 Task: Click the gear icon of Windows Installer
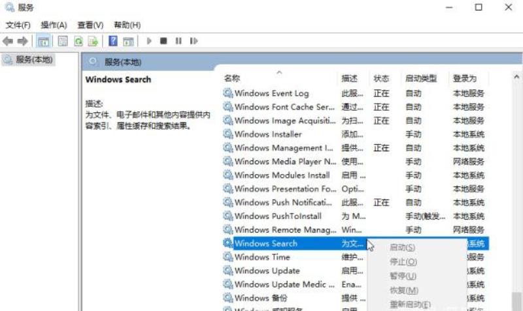(x=228, y=134)
